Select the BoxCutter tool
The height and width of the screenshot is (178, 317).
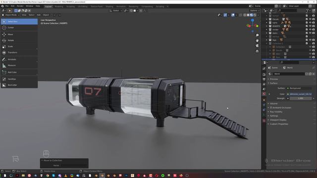[x=19, y=85]
